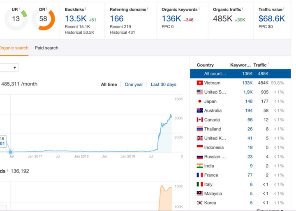
Task: Open the 13.5K backlinks report
Action: tap(76, 18)
